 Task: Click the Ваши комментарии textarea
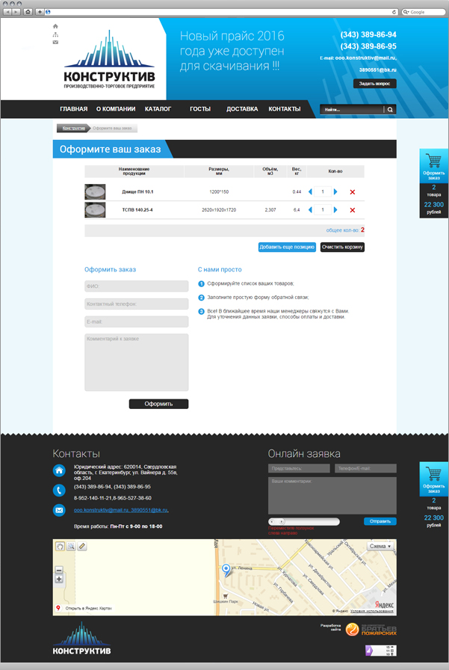(332, 496)
